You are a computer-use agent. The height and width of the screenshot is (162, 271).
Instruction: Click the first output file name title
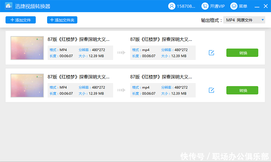tap(159, 39)
